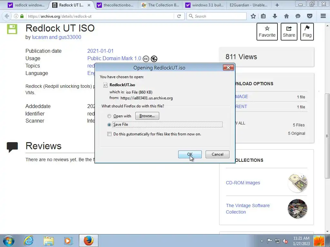Click the network tray icon
Image resolution: width=330 pixels, height=247 pixels.
click(x=277, y=241)
